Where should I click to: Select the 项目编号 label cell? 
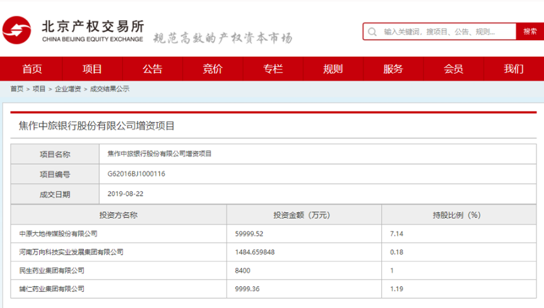(55, 174)
